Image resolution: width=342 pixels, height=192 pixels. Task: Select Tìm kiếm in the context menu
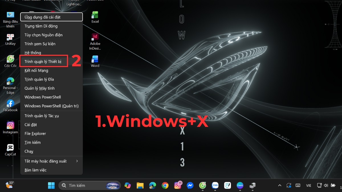coord(52,142)
